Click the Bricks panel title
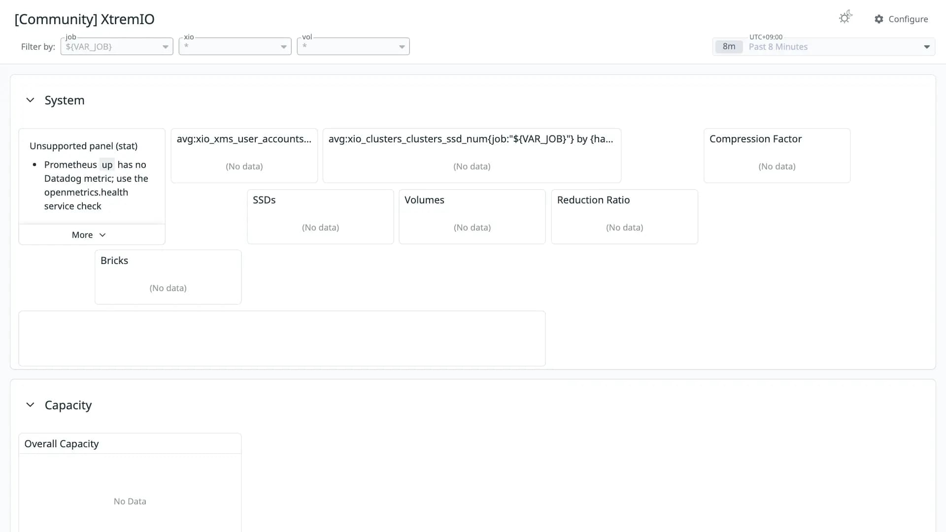The width and height of the screenshot is (946, 532). pyautogui.click(x=114, y=261)
